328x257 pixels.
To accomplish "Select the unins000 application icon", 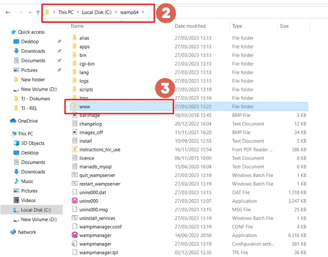I will (75, 201).
